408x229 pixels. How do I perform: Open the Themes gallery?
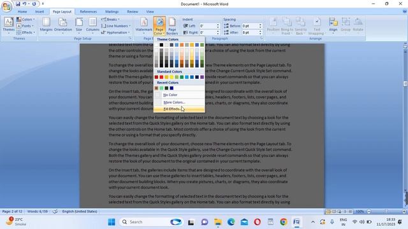click(x=8, y=26)
